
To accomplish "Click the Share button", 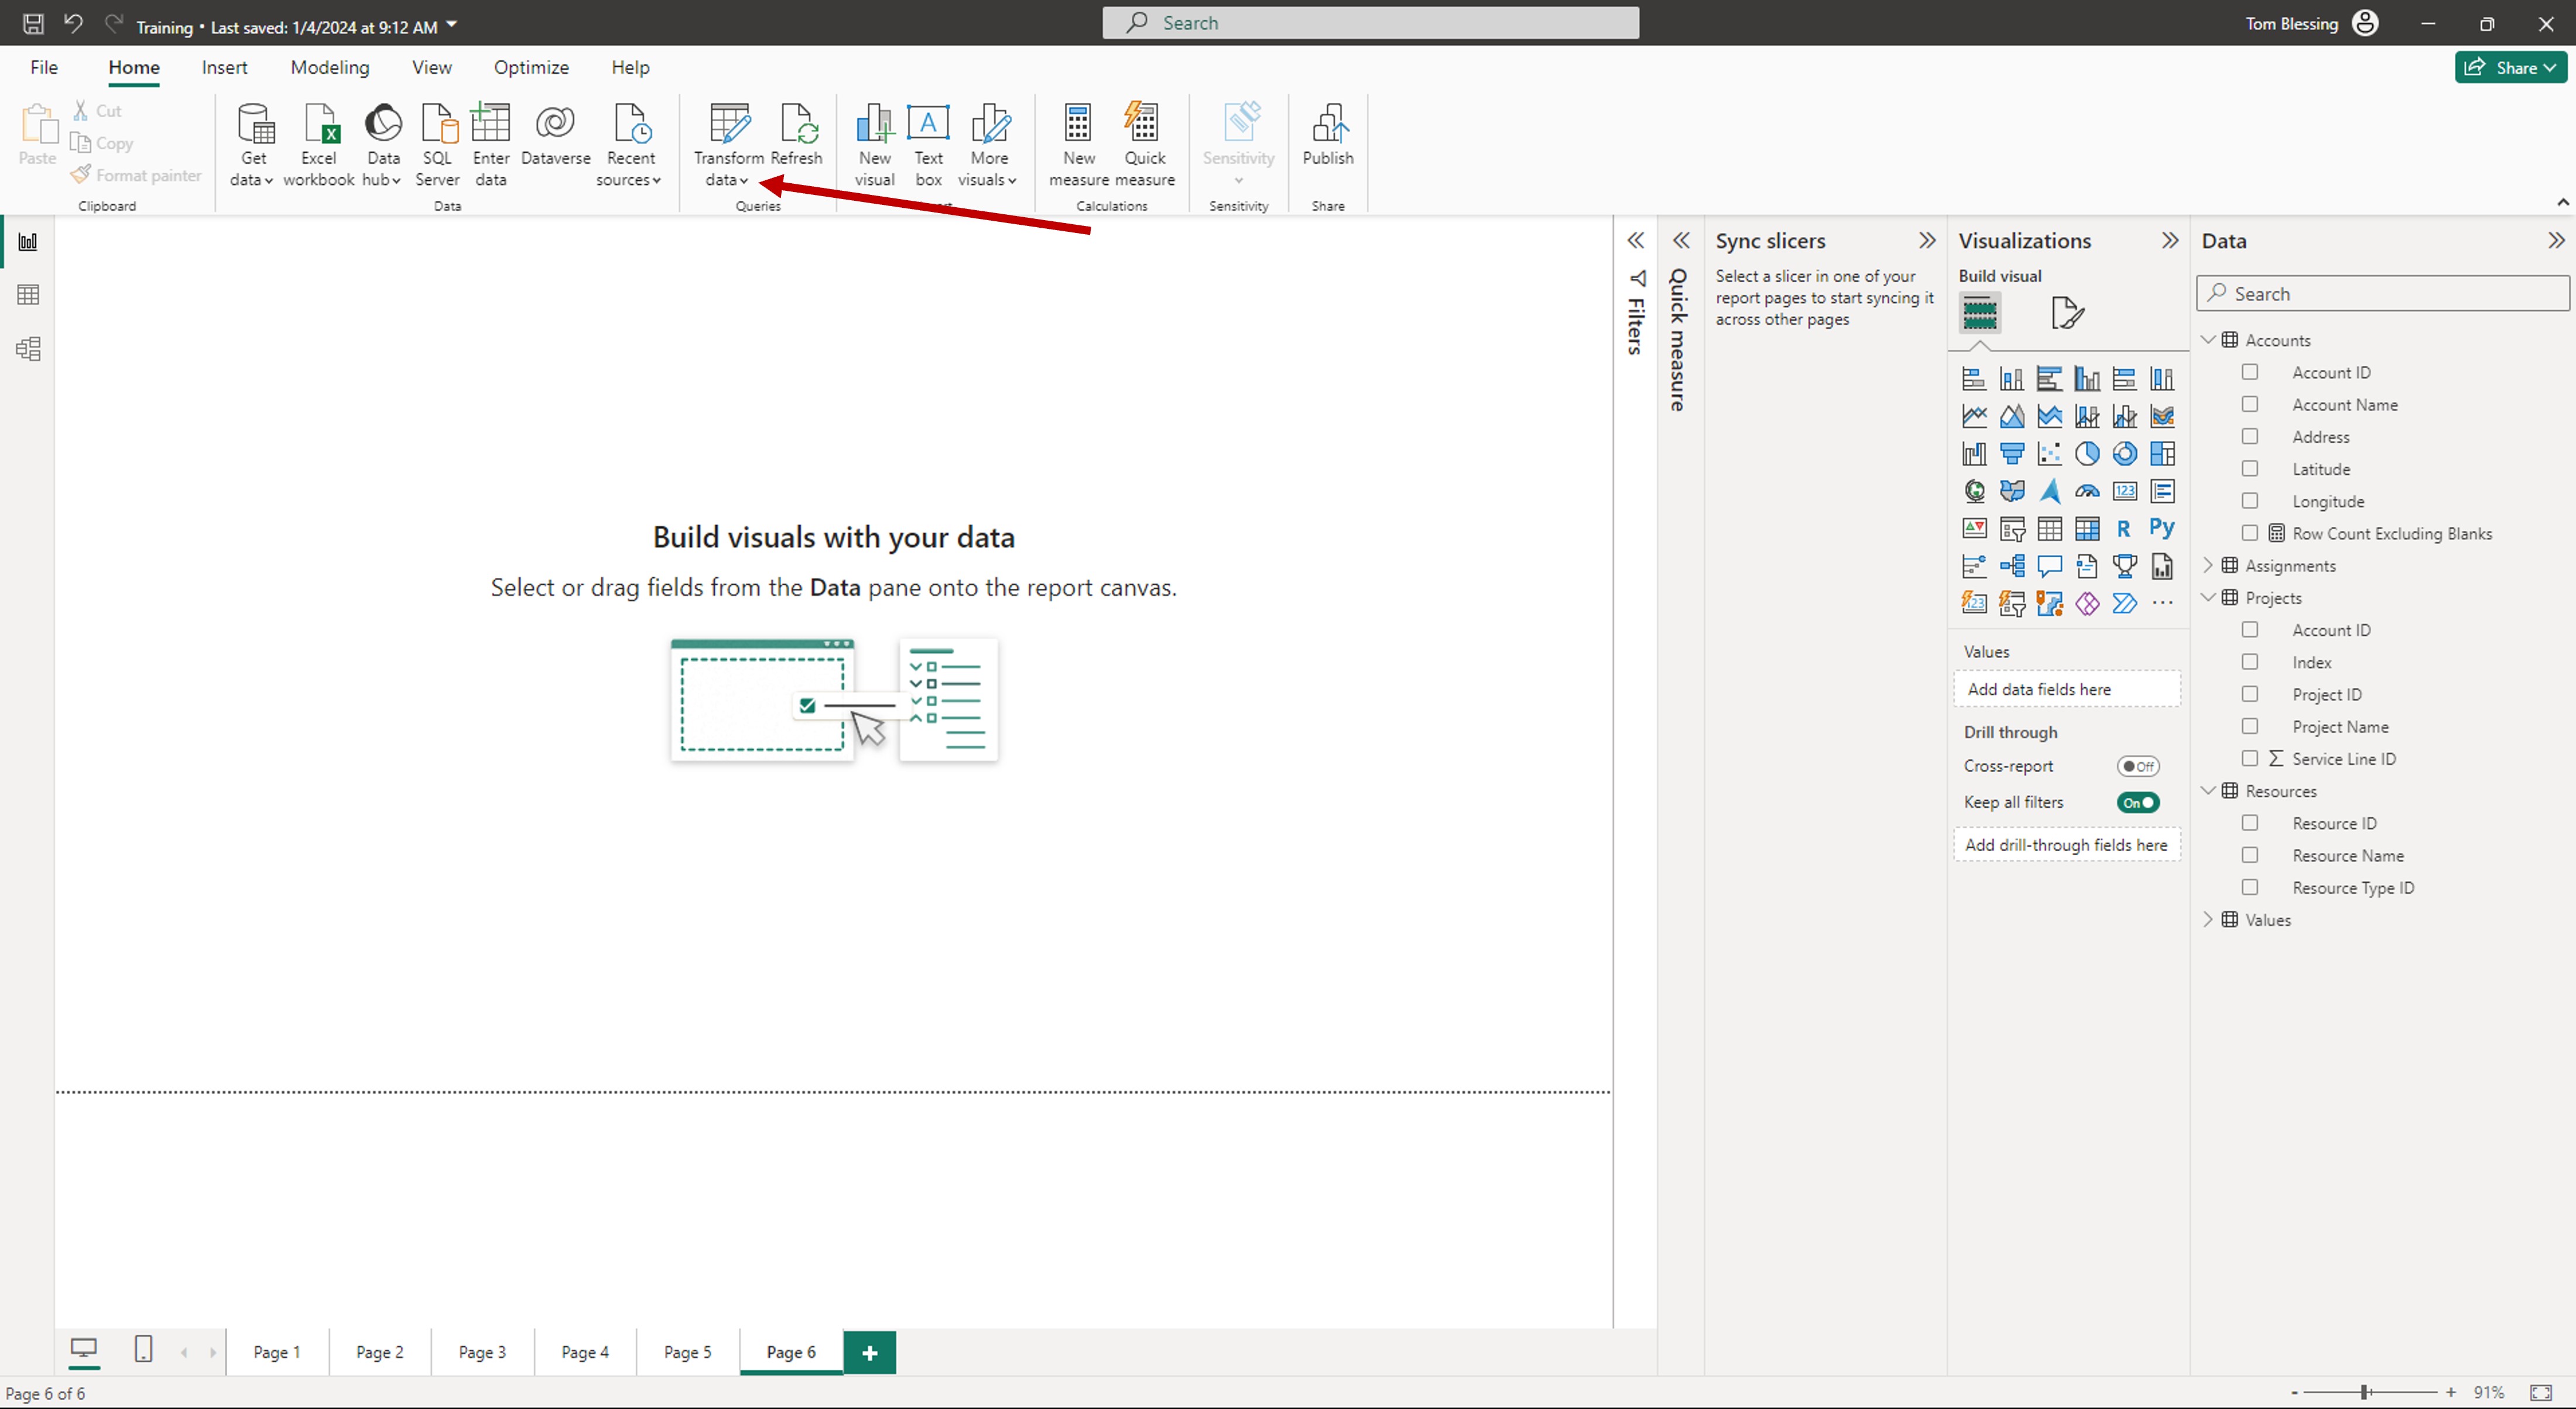I will tap(2511, 67).
